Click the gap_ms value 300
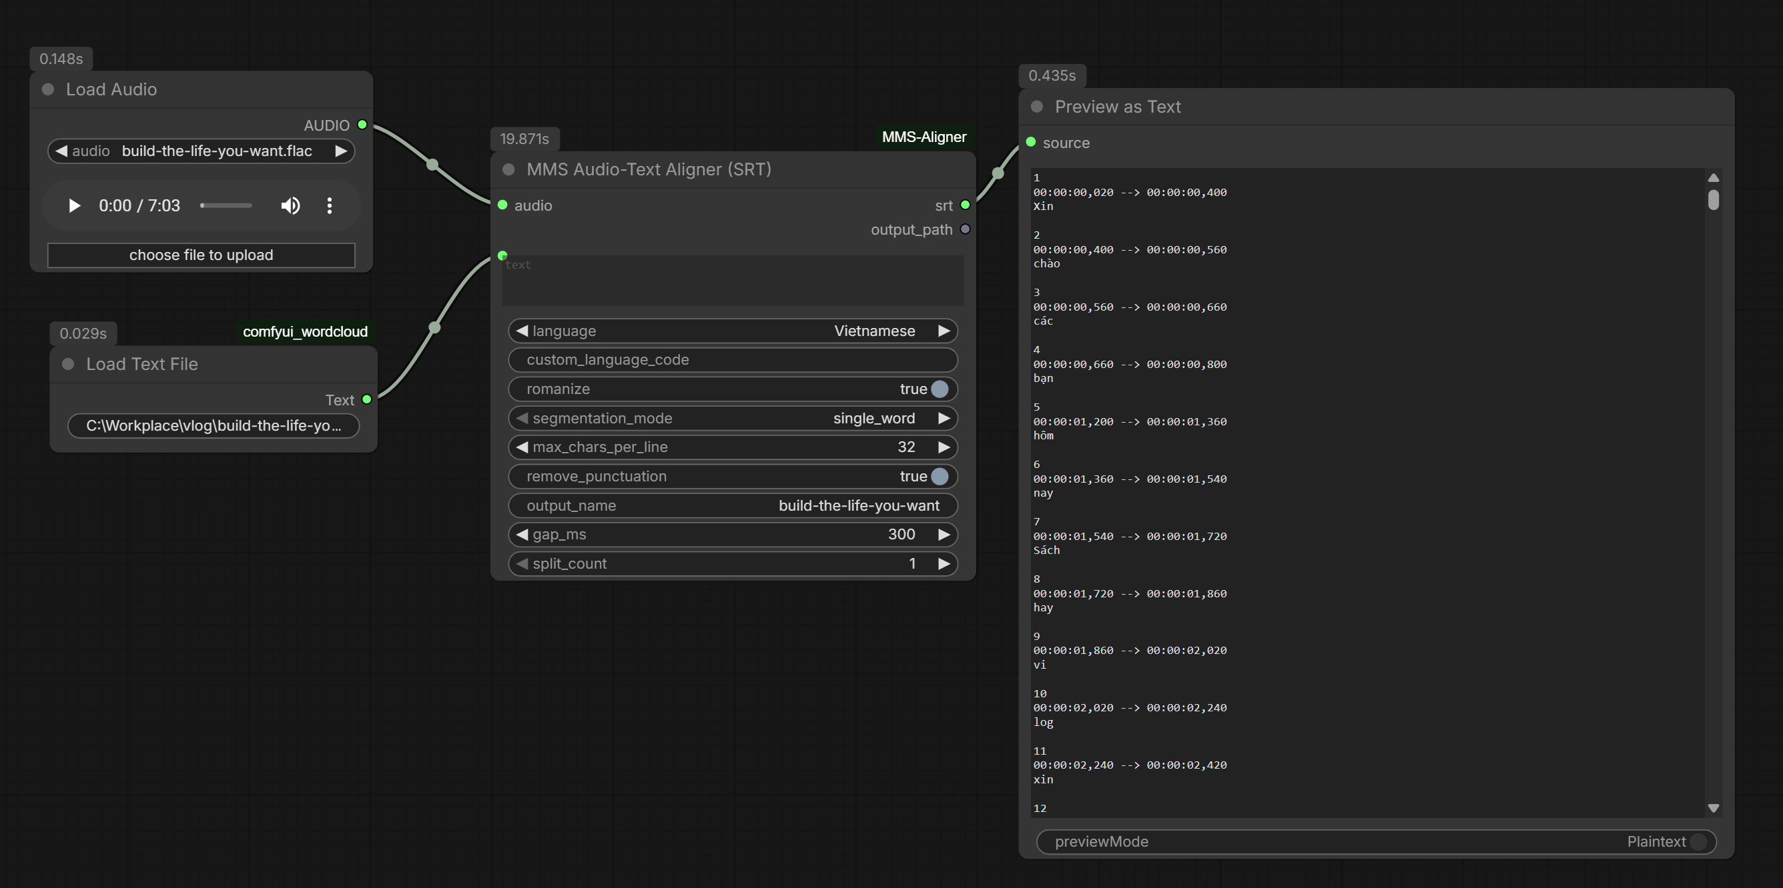Screen dimensions: 1783x888 [x=902, y=535]
